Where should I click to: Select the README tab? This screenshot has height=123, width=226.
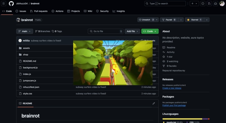point(26,103)
